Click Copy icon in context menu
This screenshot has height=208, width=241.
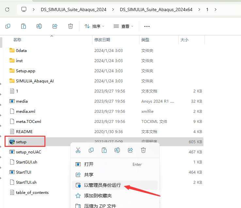[91, 150]
